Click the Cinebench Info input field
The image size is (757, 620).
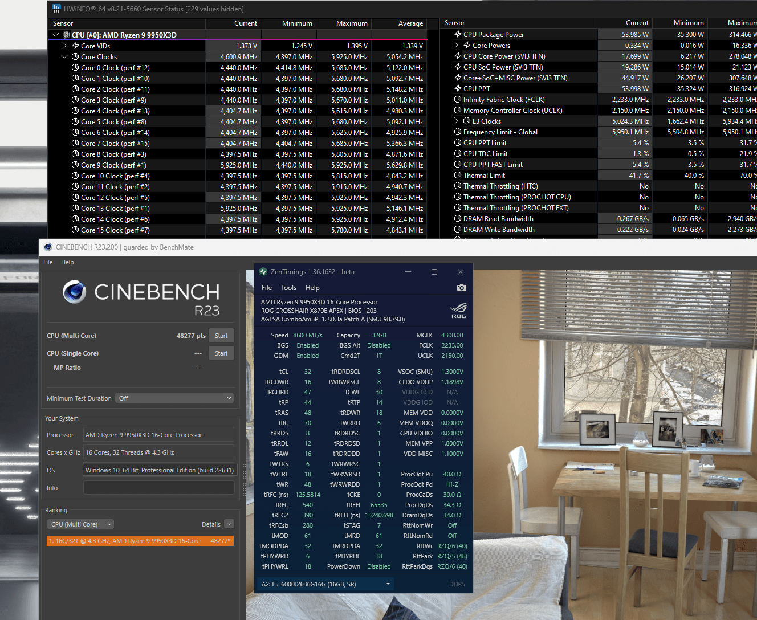(159, 488)
